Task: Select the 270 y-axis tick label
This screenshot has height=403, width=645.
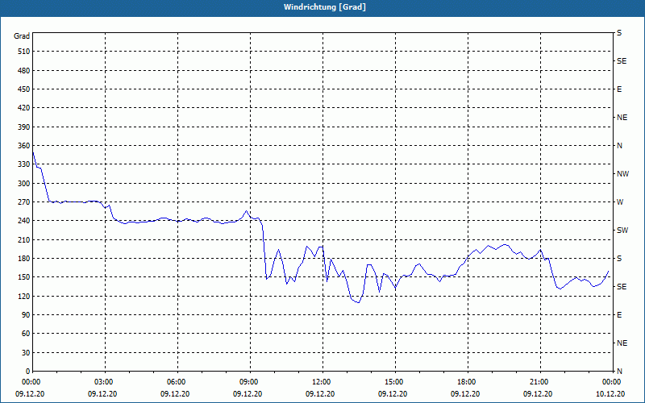Action: [24, 202]
